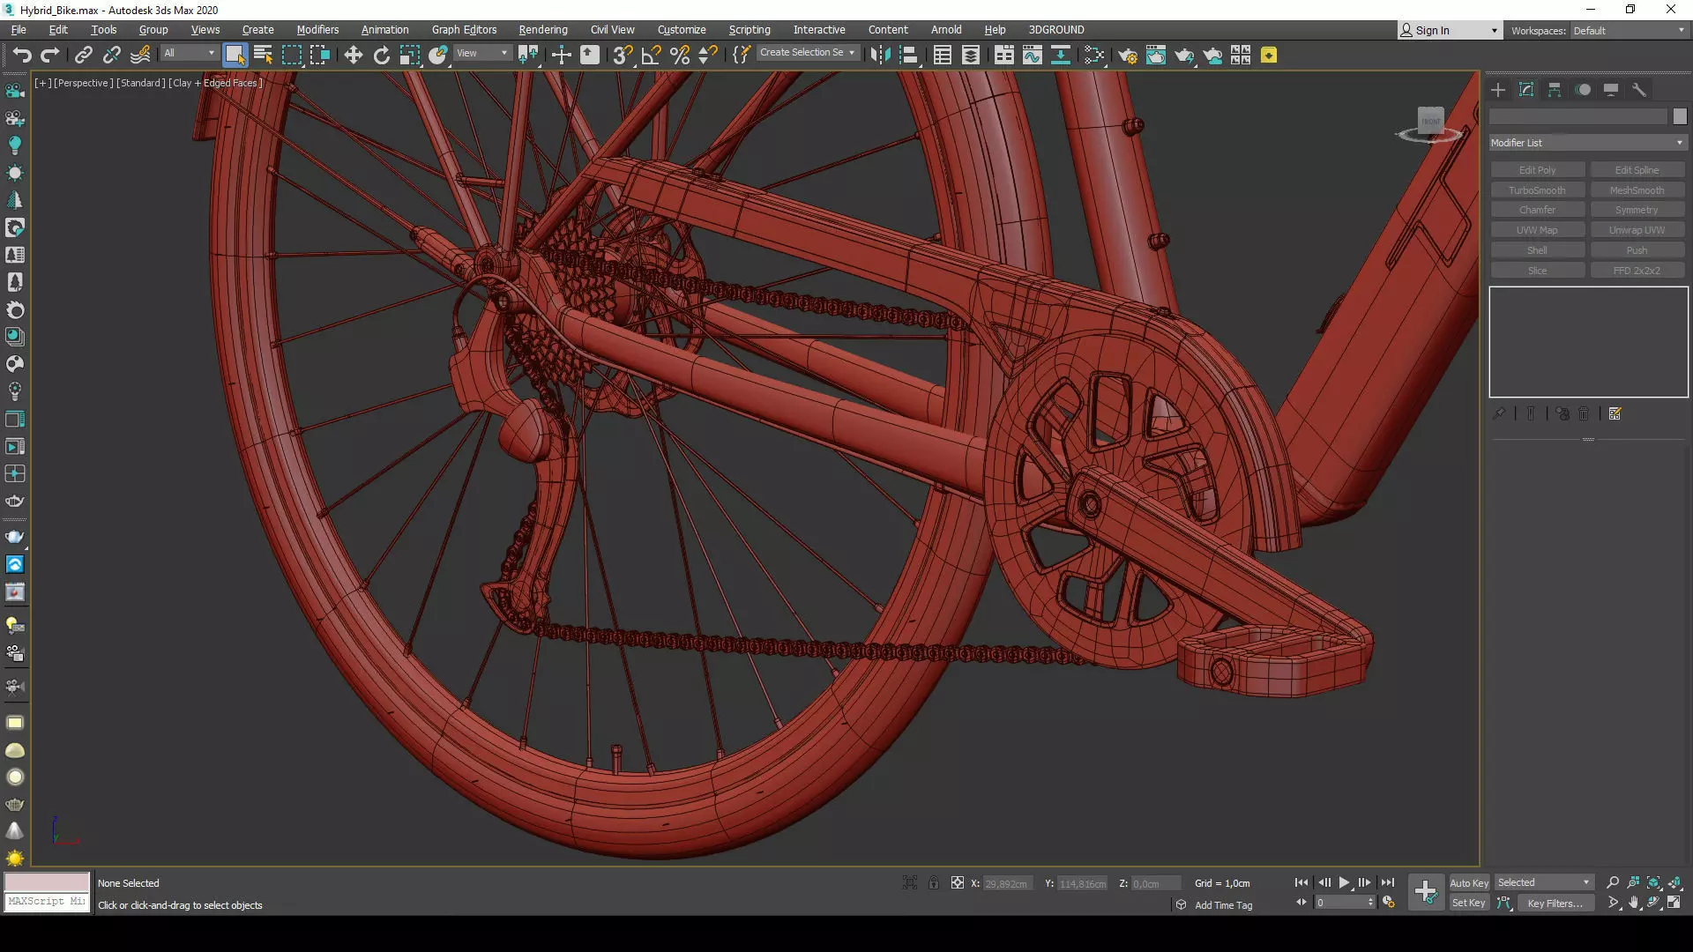The height and width of the screenshot is (952, 1693).
Task: Click the current frame number field
Action: point(1340,903)
